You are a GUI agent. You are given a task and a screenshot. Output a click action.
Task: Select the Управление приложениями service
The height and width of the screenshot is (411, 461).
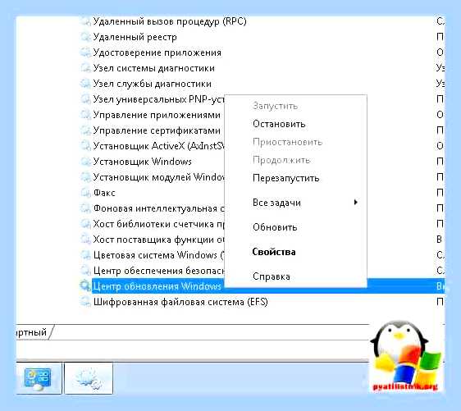(157, 115)
